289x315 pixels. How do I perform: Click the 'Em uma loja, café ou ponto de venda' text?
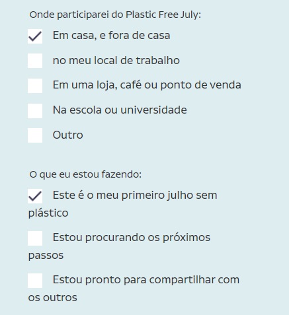(x=147, y=85)
